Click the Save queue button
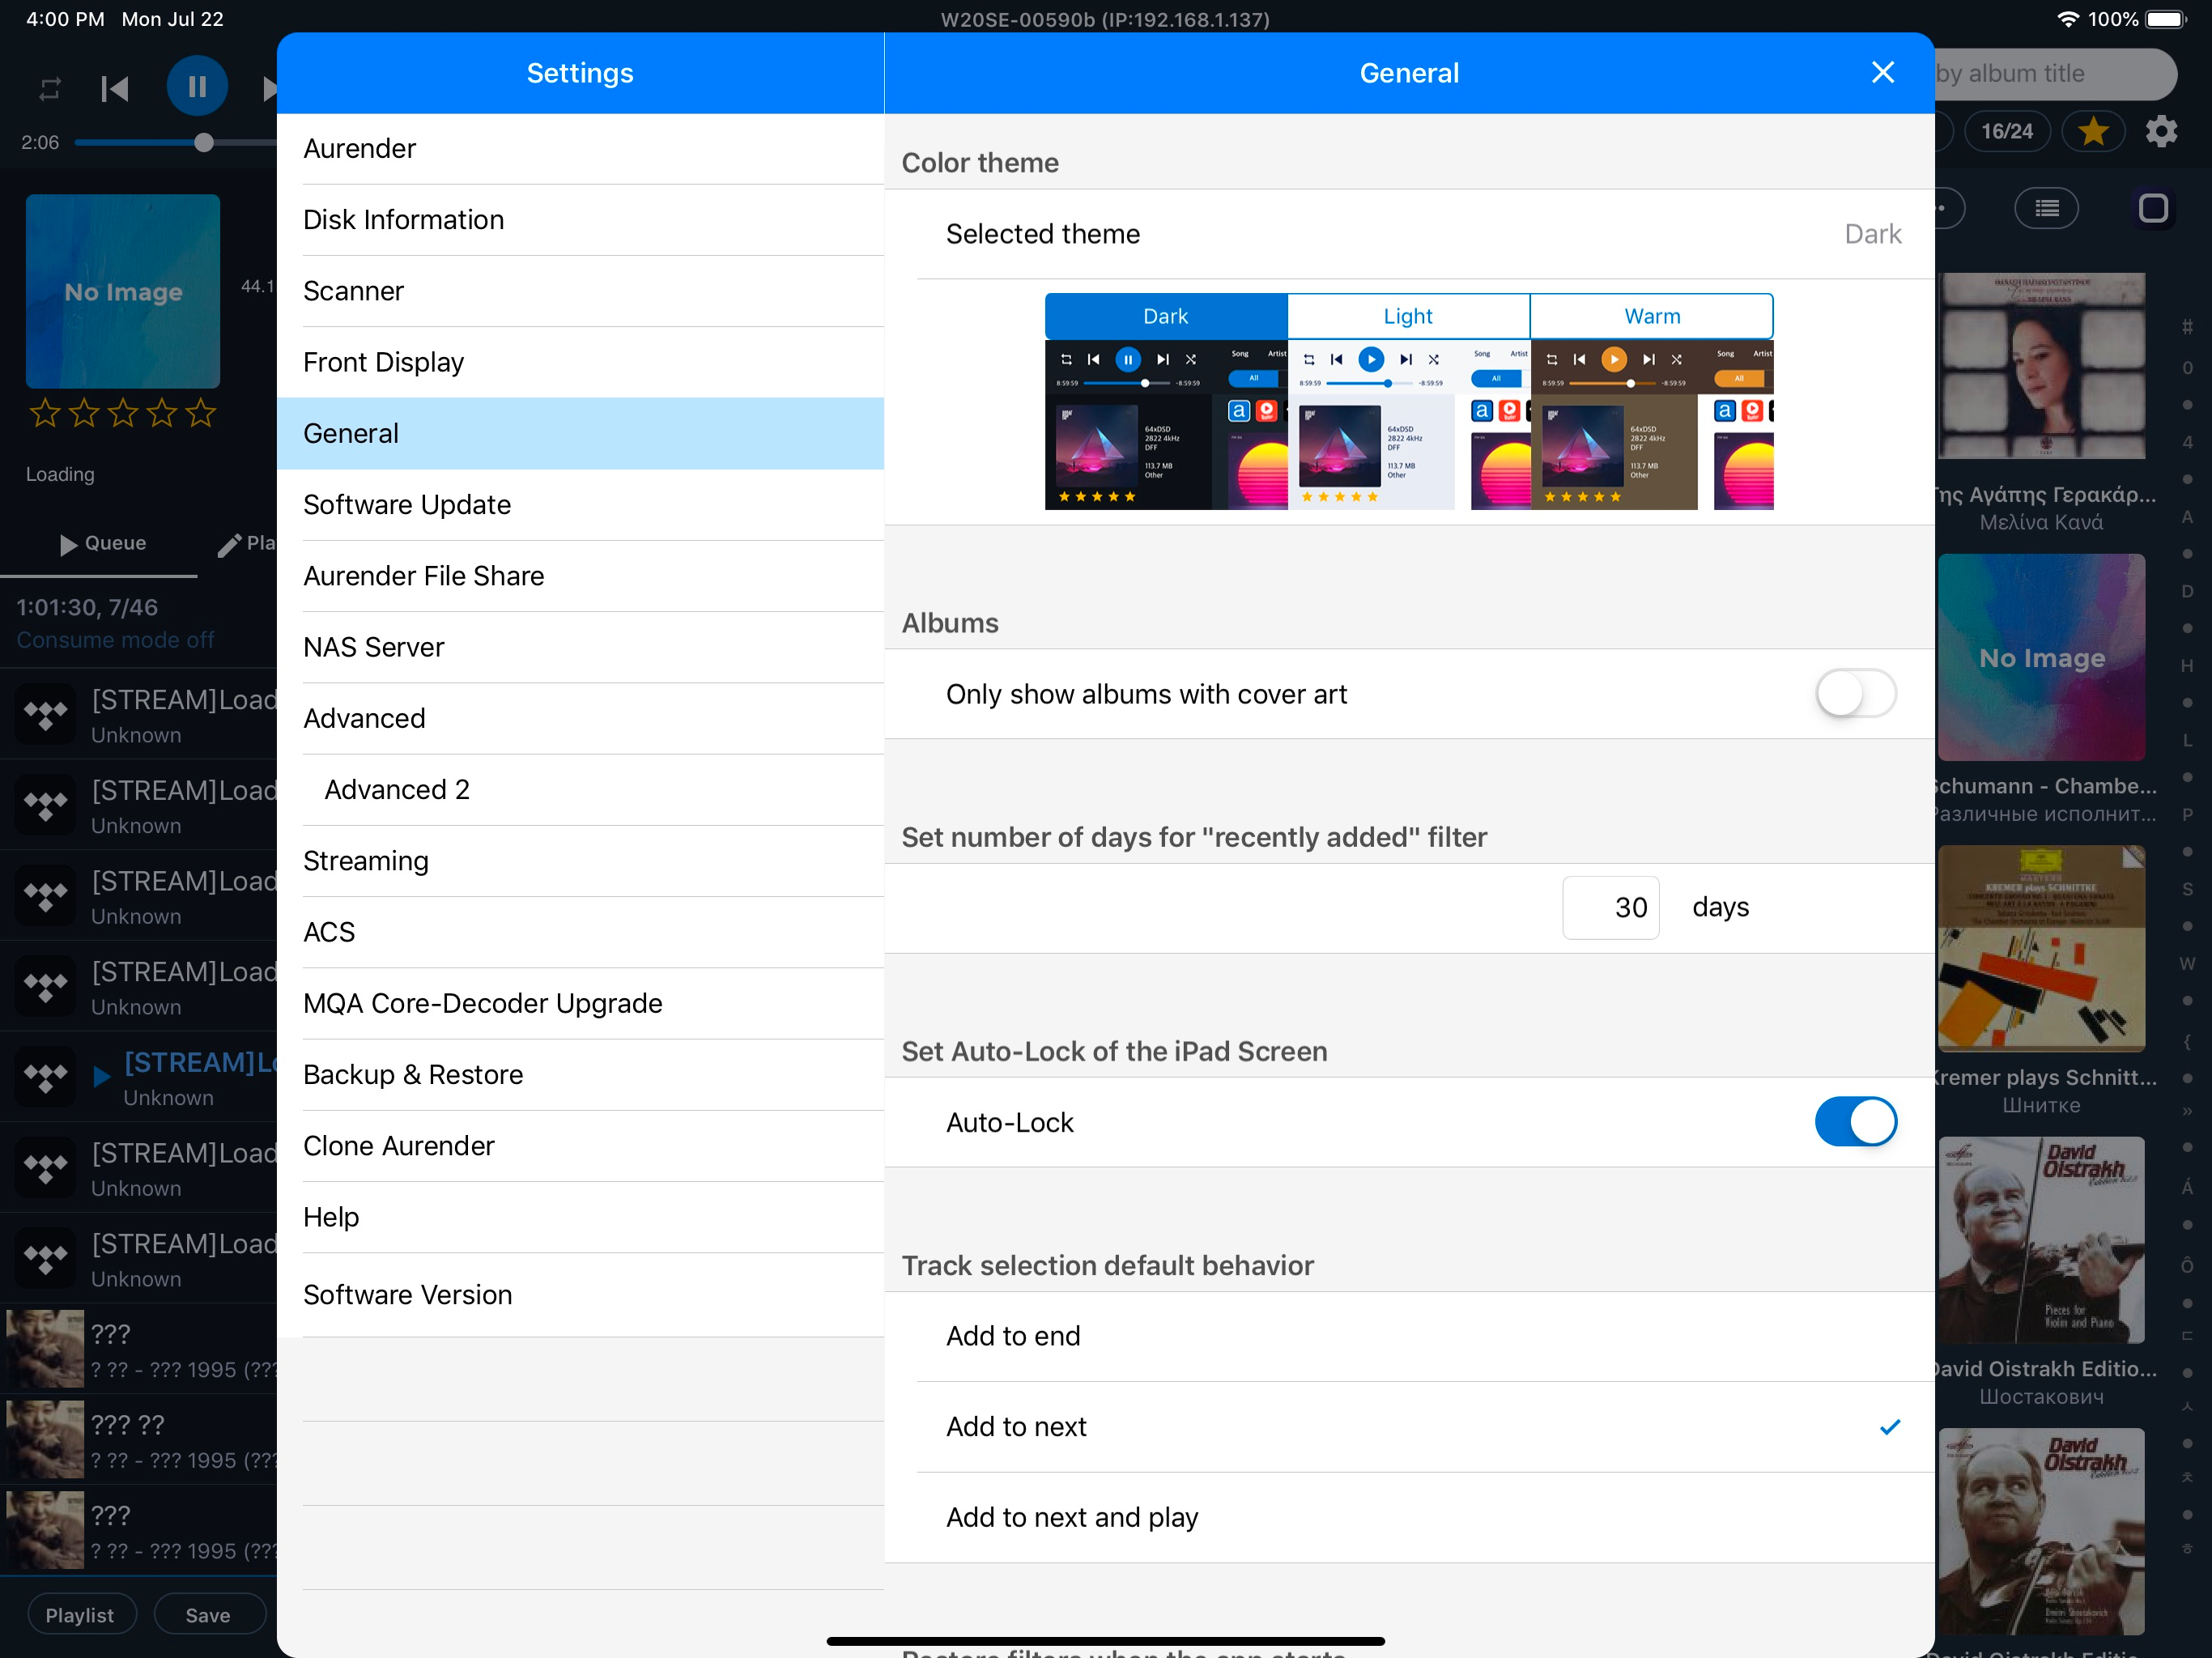 click(x=208, y=1615)
